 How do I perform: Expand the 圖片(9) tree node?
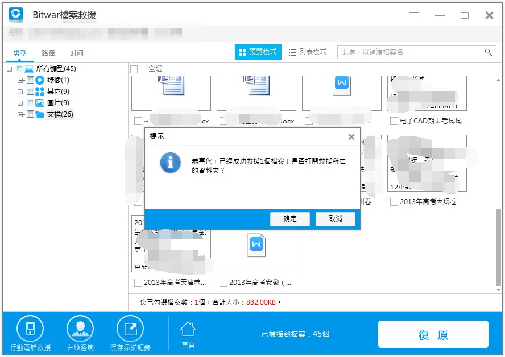pos(20,103)
